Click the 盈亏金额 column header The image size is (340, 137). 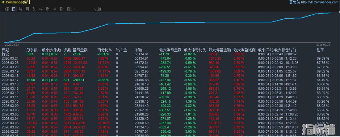point(80,50)
